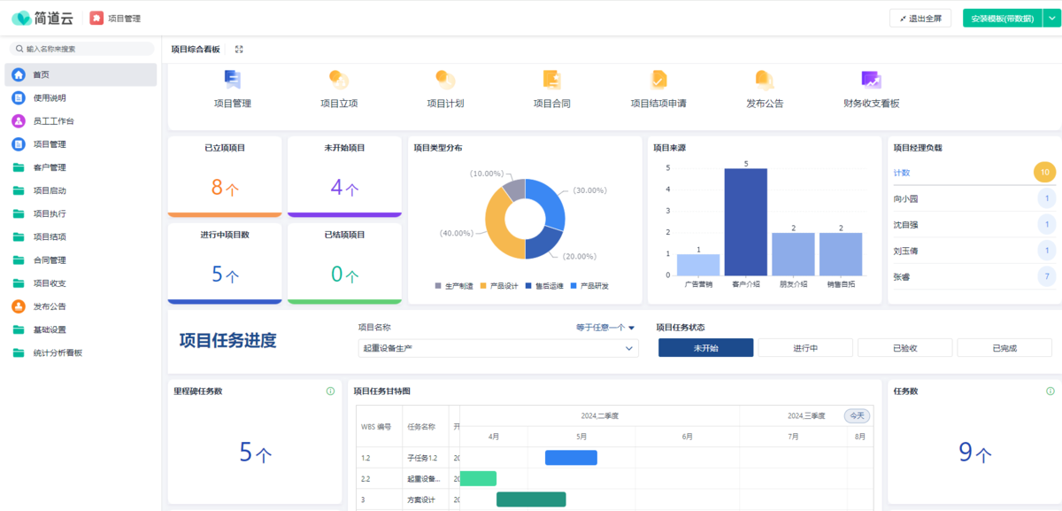Image resolution: width=1062 pixels, height=511 pixels.
Task: Click the 进行中项目数 stat card
Action: point(225,264)
